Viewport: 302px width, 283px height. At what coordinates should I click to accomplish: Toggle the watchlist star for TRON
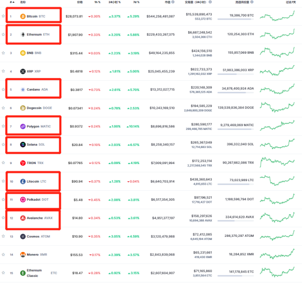point(4,163)
